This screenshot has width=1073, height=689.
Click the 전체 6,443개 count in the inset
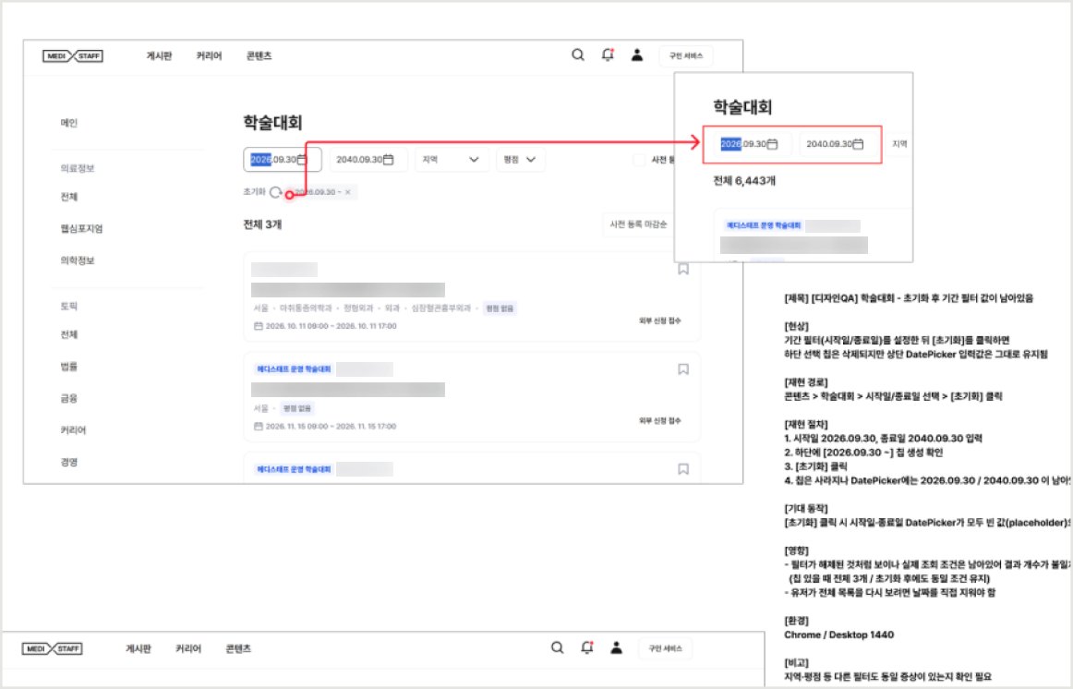click(744, 181)
